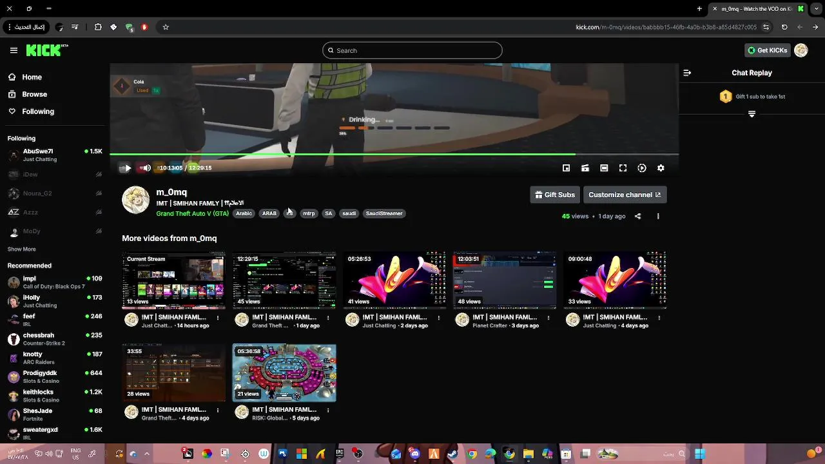Open the user profile avatar menu
The width and height of the screenshot is (825, 464).
tap(801, 50)
